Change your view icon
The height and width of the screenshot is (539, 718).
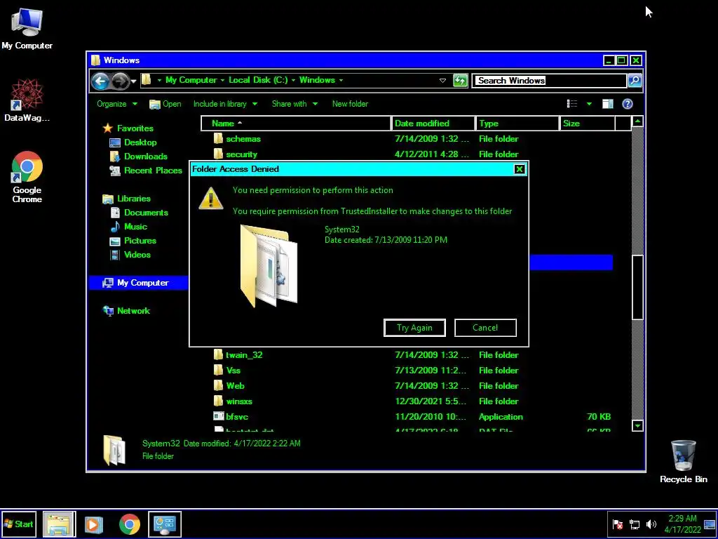pos(572,104)
